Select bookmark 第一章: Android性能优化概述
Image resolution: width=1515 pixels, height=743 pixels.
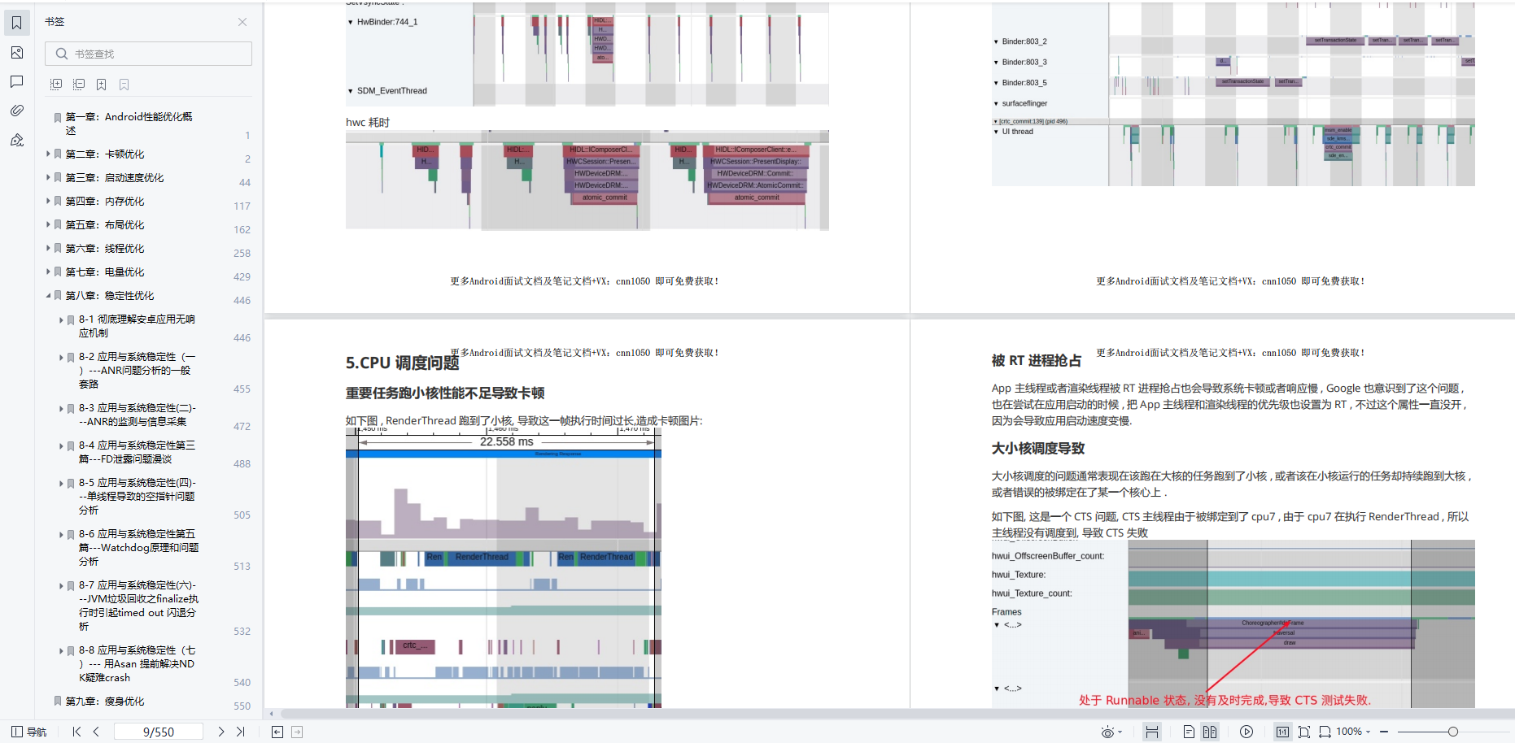point(129,124)
